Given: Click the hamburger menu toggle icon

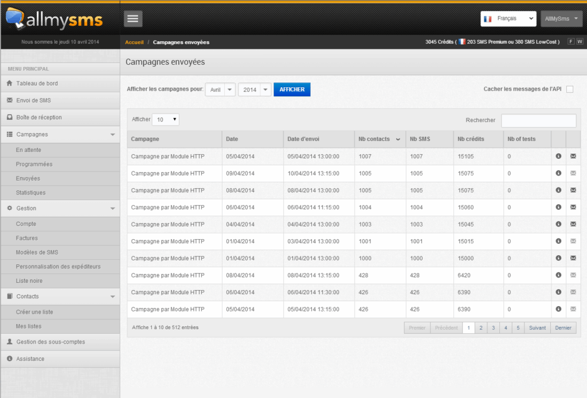Looking at the screenshot, I should point(133,19).
